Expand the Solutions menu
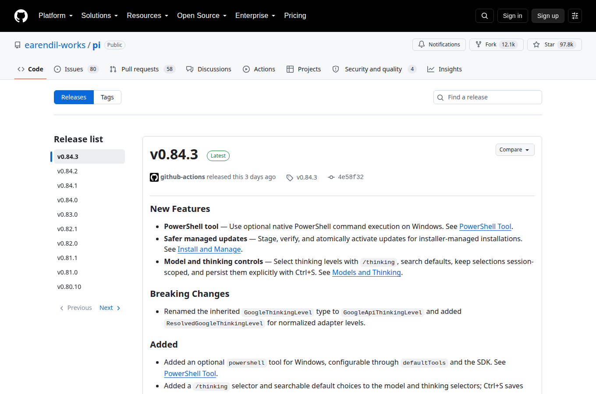596x394 pixels. (x=99, y=16)
